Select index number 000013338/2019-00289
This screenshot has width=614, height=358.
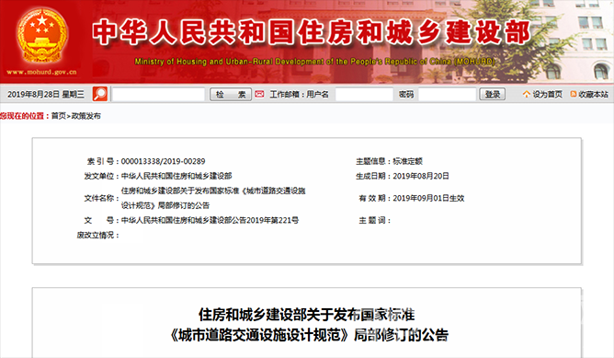click(x=163, y=161)
